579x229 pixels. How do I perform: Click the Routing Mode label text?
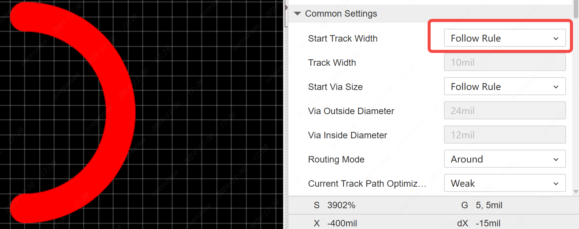tap(336, 159)
